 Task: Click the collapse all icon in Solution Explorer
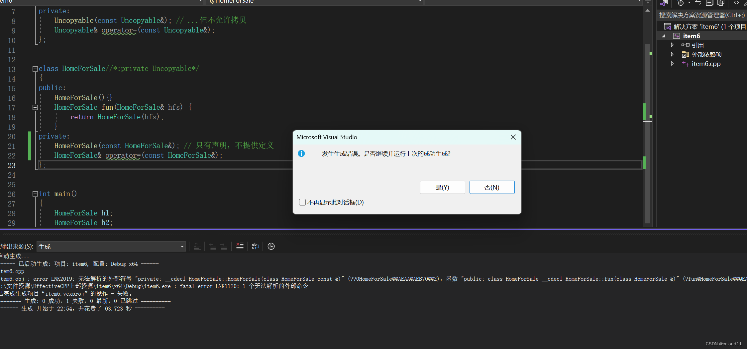(x=709, y=3)
